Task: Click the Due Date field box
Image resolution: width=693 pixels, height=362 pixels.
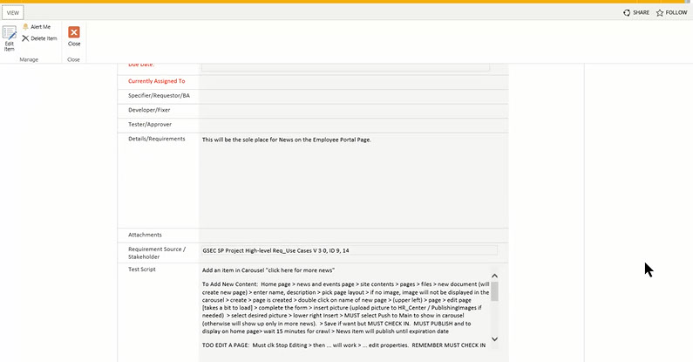Action: pyautogui.click(x=345, y=66)
